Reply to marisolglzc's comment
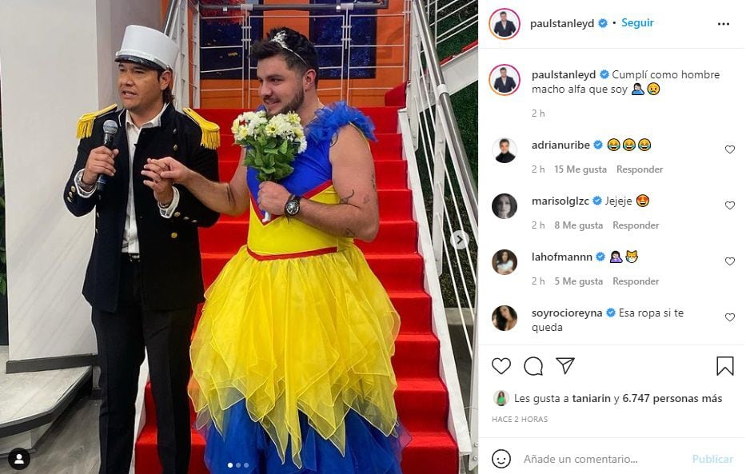The image size is (746, 474). (x=636, y=225)
